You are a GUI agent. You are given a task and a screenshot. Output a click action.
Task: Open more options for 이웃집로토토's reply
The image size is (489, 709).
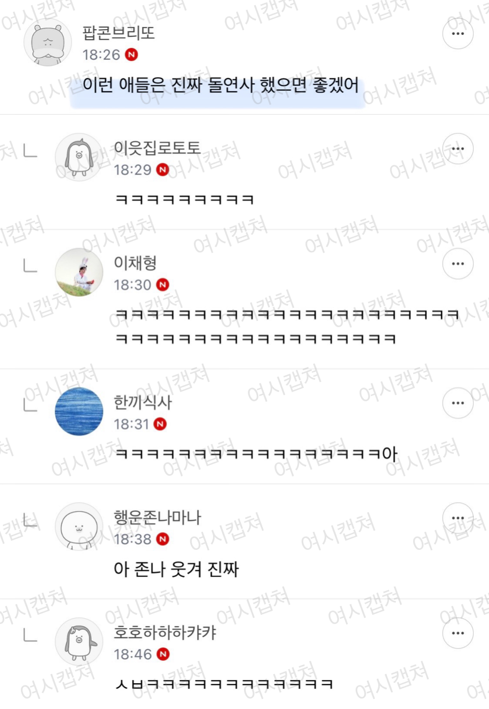pyautogui.click(x=457, y=149)
